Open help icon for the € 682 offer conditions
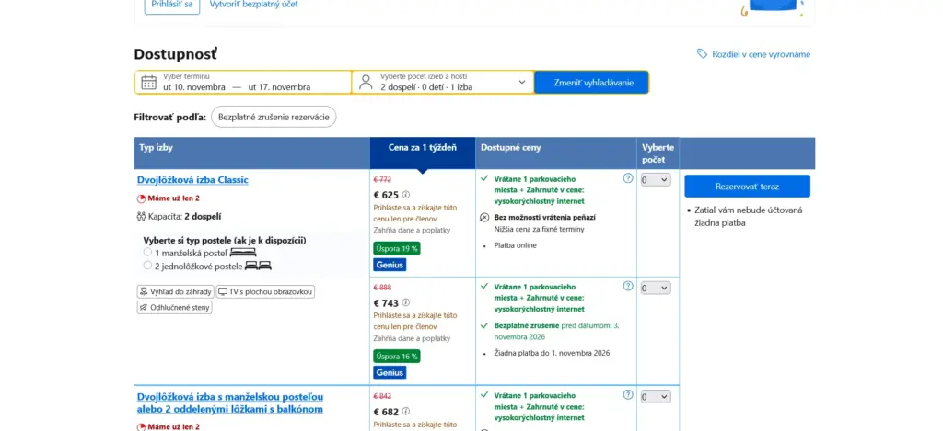The height and width of the screenshot is (431, 943). click(628, 394)
